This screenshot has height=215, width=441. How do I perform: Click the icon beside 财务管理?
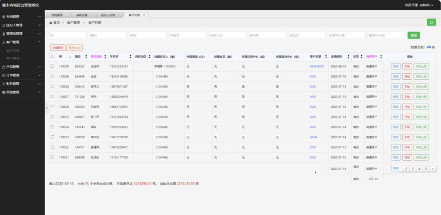pyautogui.click(x=3, y=84)
